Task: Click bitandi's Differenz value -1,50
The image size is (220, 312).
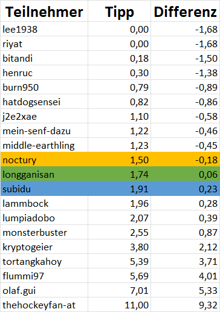Action: point(186,58)
